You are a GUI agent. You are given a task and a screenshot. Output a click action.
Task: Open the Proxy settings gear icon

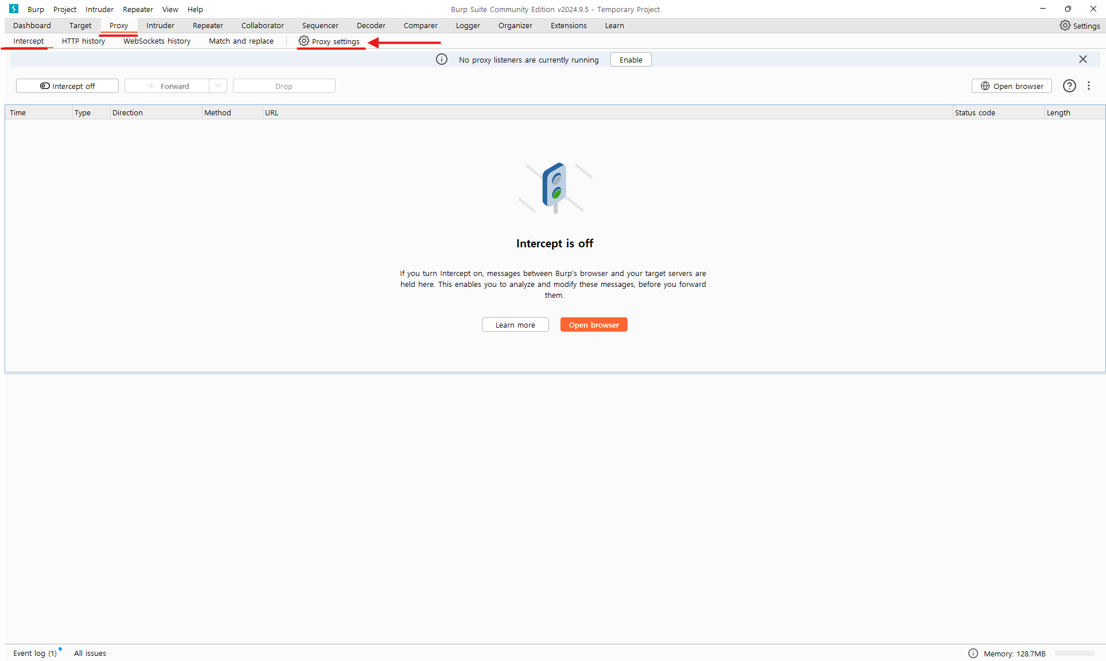pyautogui.click(x=304, y=41)
